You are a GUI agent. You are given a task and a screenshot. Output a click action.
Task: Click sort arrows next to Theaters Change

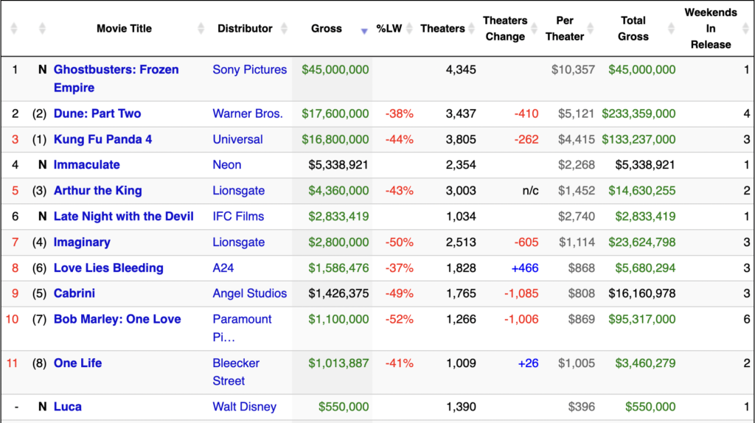pos(534,29)
